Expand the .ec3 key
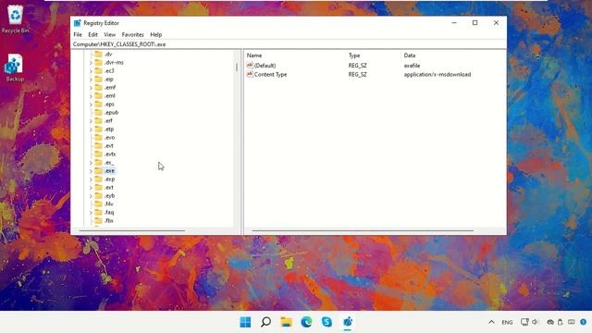The width and height of the screenshot is (592, 333). click(x=91, y=71)
